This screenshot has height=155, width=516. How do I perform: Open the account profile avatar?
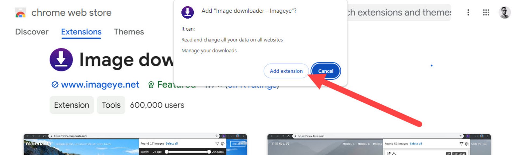point(504,12)
